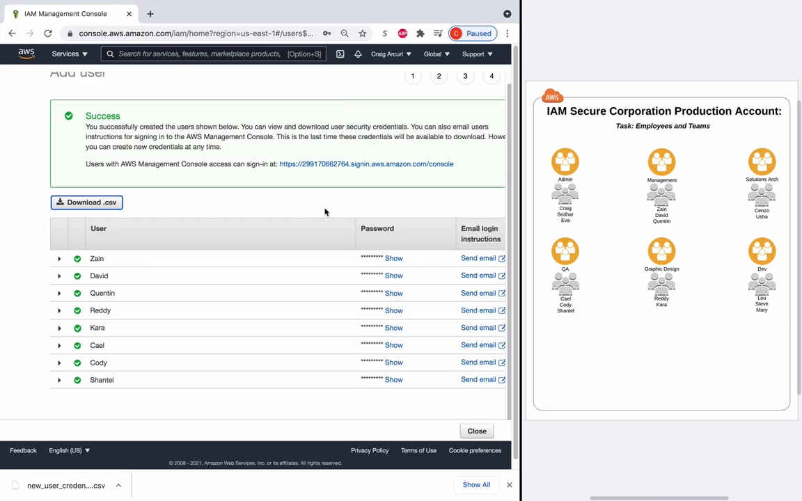Click the tab search dropdown circle icon
This screenshot has height=501, width=802.
coord(508,14)
